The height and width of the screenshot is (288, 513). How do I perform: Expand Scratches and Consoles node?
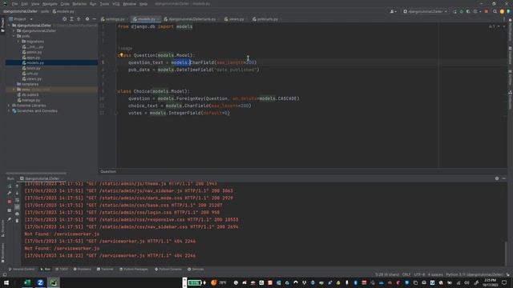(x=9, y=111)
